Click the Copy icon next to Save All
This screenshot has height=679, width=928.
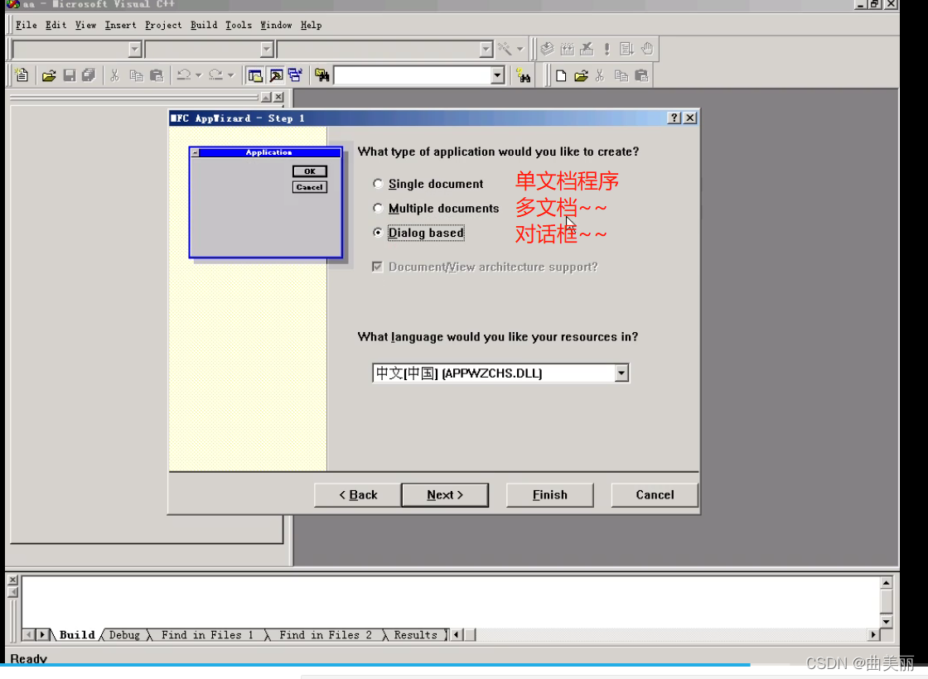pos(136,75)
